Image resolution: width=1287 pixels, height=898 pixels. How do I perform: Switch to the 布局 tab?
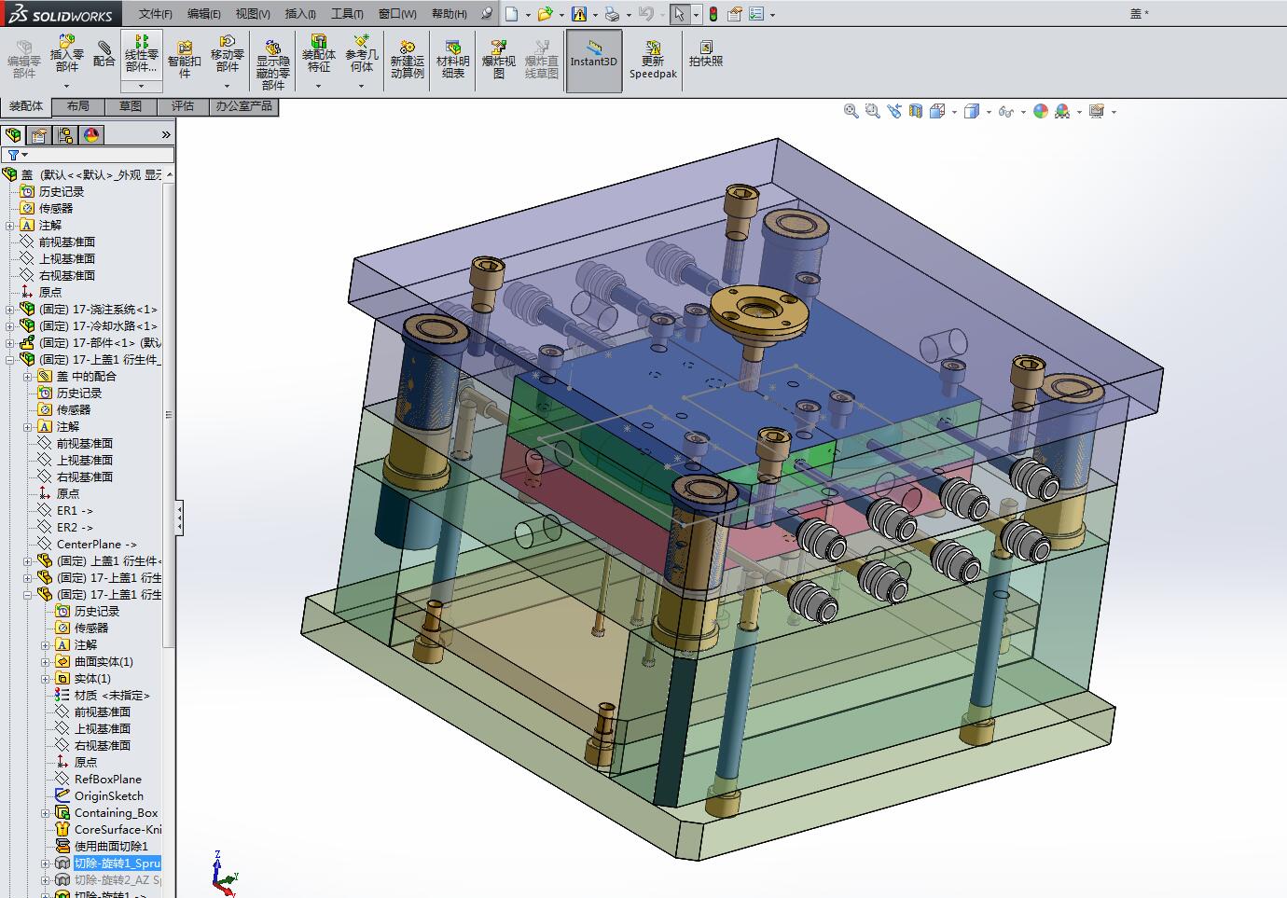tap(78, 106)
